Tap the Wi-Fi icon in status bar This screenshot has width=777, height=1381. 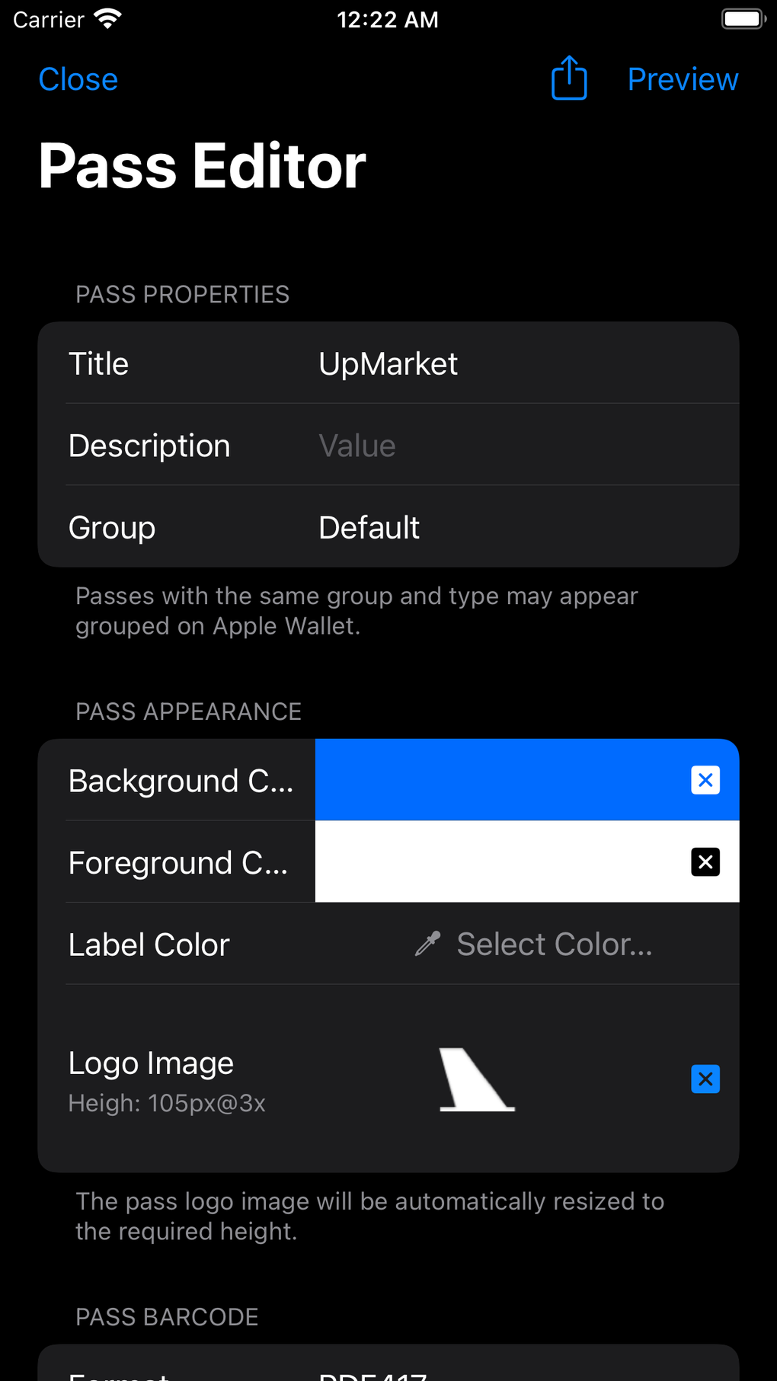tap(108, 19)
